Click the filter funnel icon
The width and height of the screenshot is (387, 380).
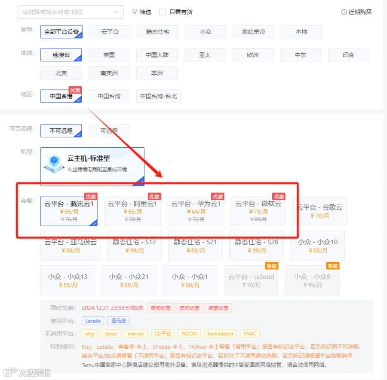coord(134,12)
